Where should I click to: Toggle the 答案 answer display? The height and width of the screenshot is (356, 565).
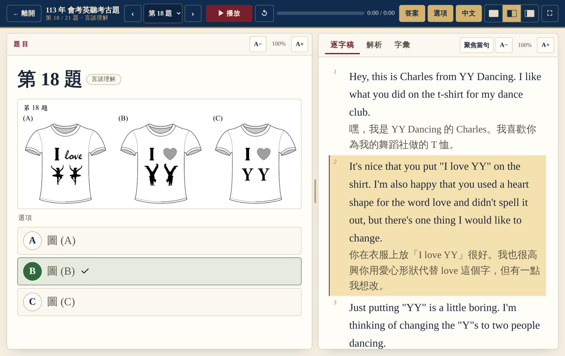(412, 13)
